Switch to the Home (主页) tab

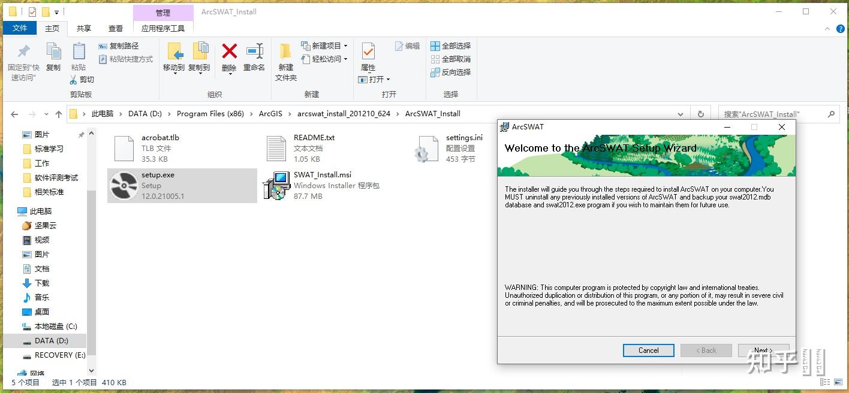52,28
